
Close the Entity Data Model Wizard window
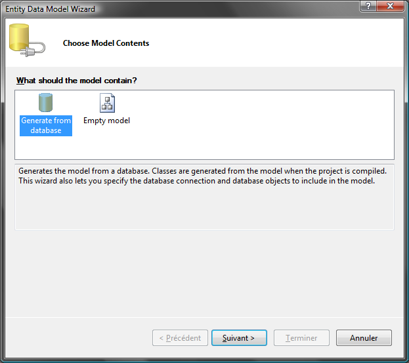point(391,7)
